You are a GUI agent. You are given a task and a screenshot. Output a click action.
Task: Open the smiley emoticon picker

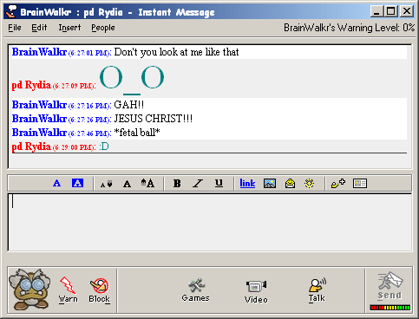tap(309, 183)
